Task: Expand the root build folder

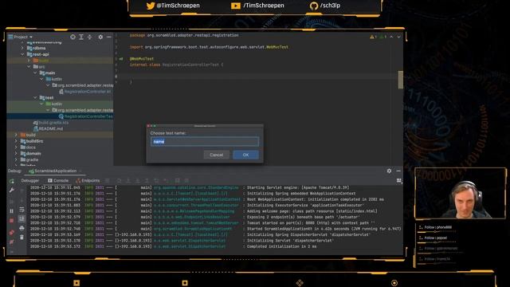Action: [16, 135]
